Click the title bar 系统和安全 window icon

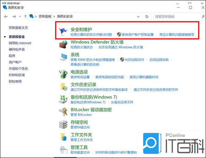pos(5,7)
